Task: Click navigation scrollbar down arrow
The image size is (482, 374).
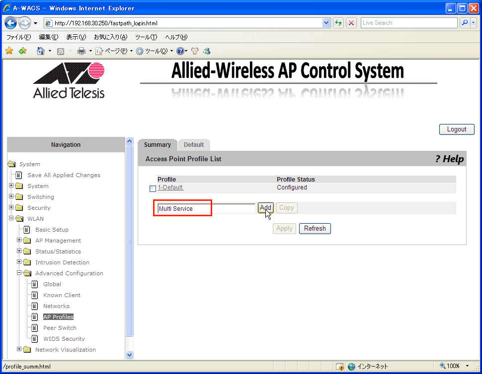Action: [x=129, y=355]
